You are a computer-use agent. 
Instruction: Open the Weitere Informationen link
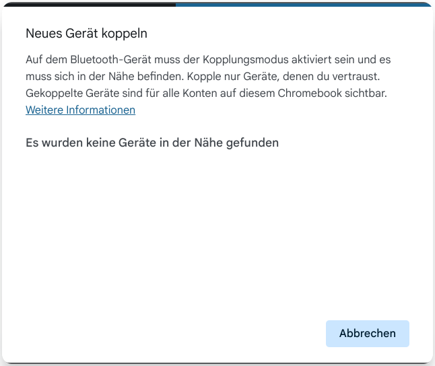pyautogui.click(x=80, y=110)
